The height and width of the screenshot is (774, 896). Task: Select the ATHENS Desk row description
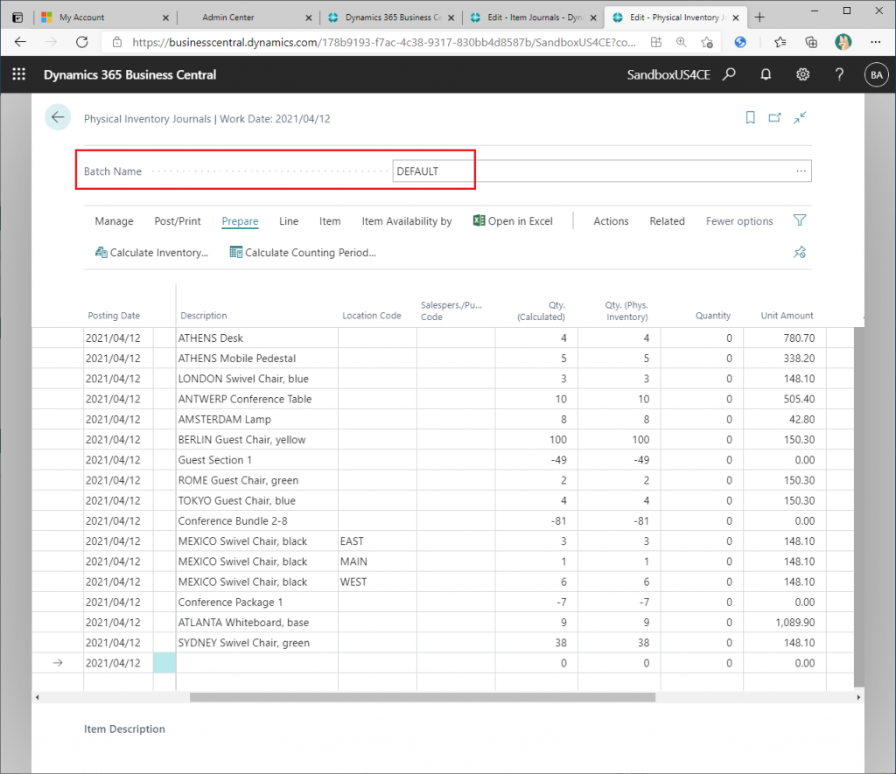257,338
